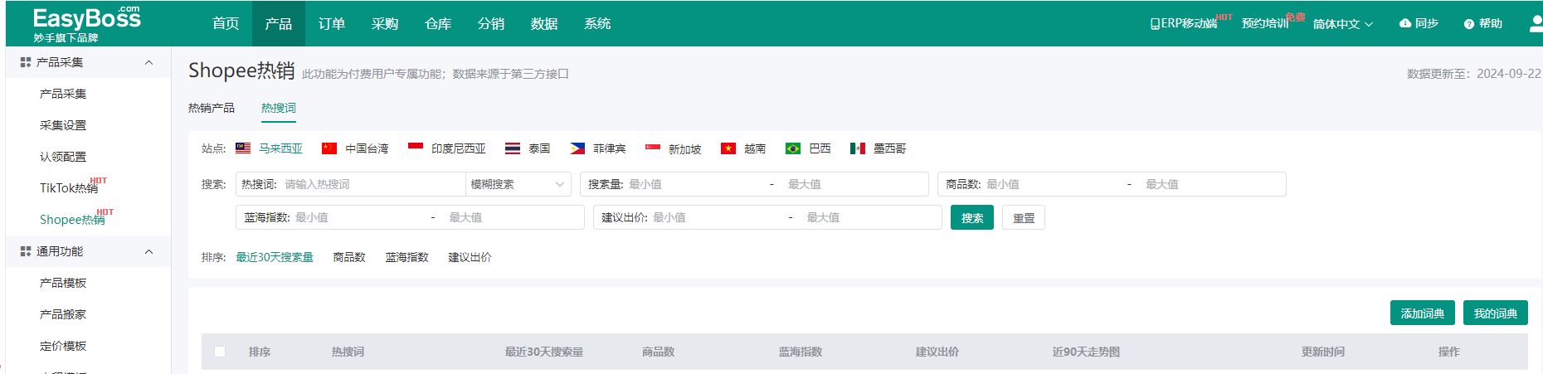
Task: Focus the 建议出价 maximum value field
Action: tap(871, 217)
